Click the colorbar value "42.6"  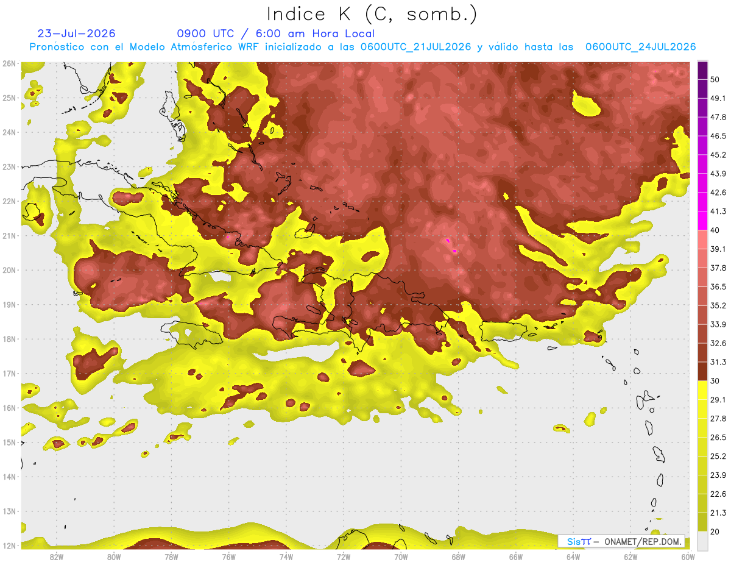click(718, 193)
